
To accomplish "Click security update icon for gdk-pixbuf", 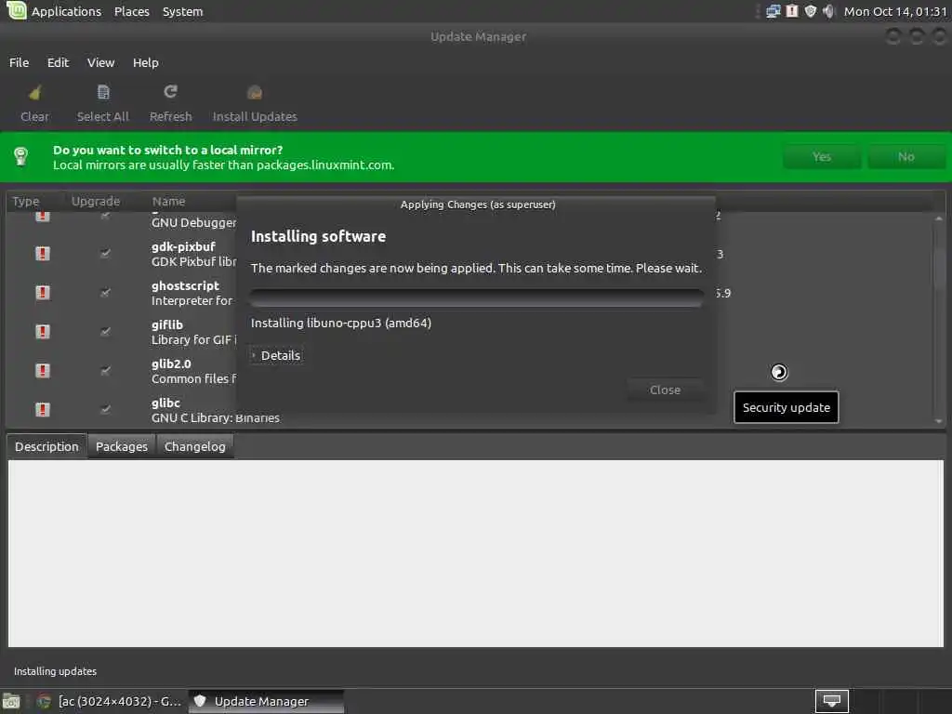I will [x=43, y=253].
